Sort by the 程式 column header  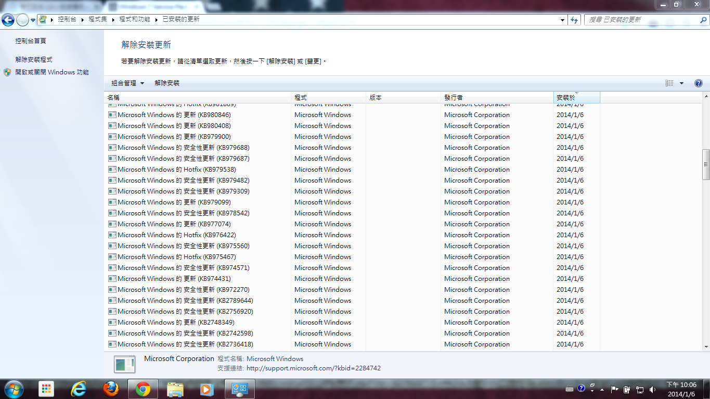tap(329, 97)
